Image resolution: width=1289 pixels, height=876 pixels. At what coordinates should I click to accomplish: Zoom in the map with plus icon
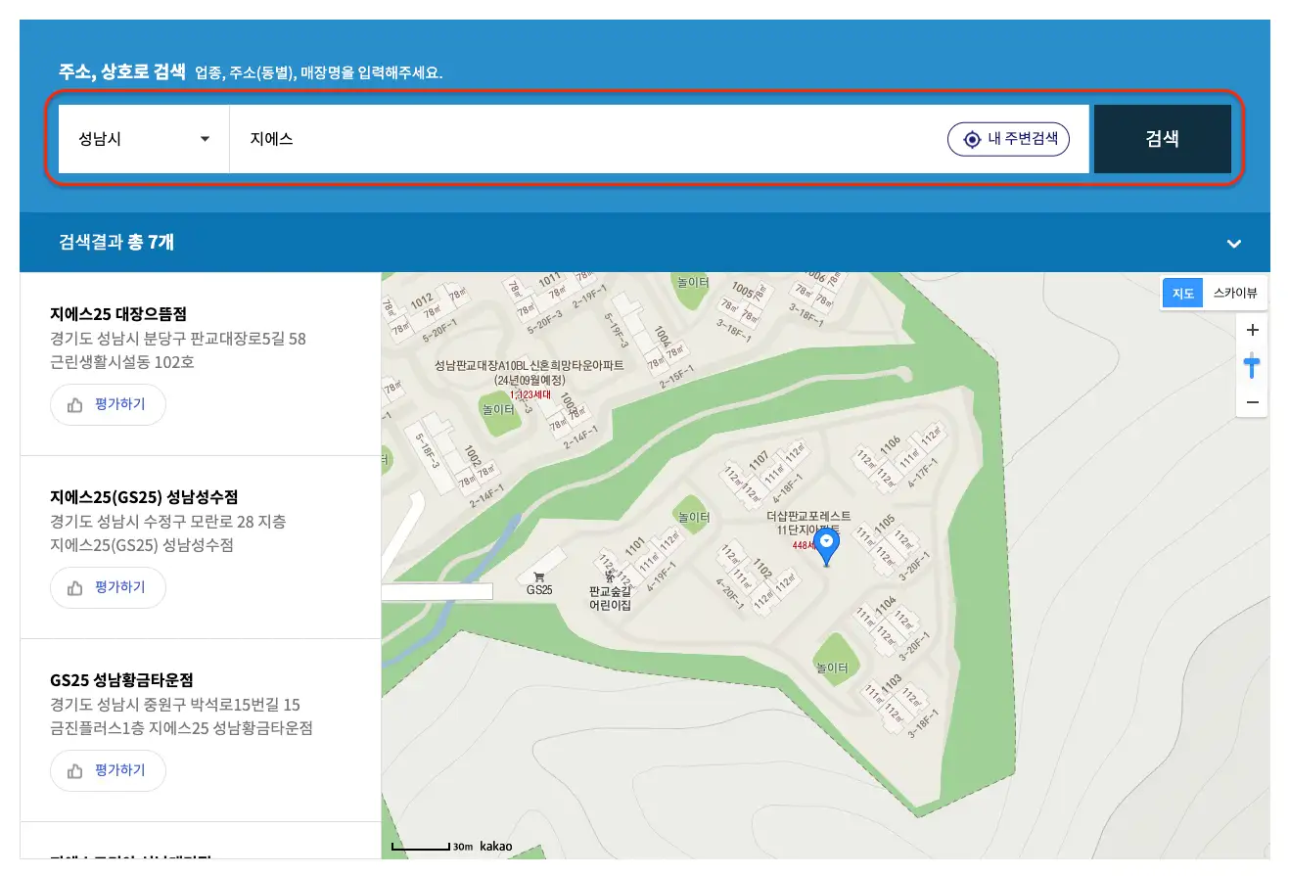tap(1252, 331)
